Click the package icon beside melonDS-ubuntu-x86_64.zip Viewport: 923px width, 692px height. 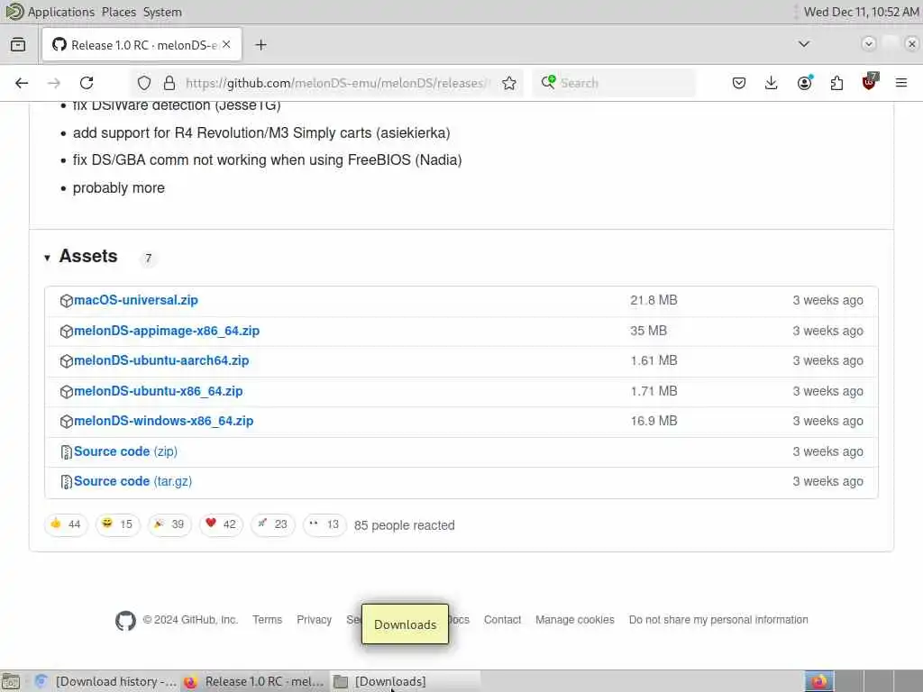(67, 392)
